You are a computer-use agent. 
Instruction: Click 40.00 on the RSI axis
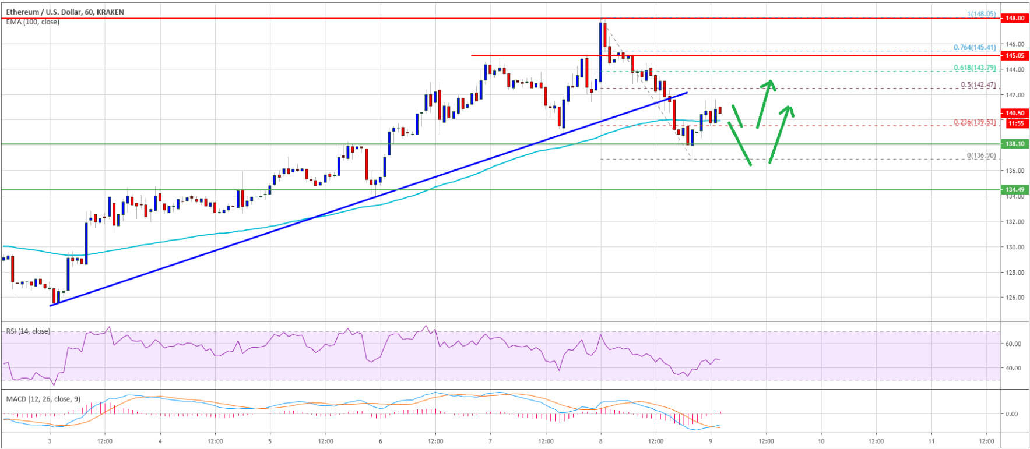pos(1013,368)
